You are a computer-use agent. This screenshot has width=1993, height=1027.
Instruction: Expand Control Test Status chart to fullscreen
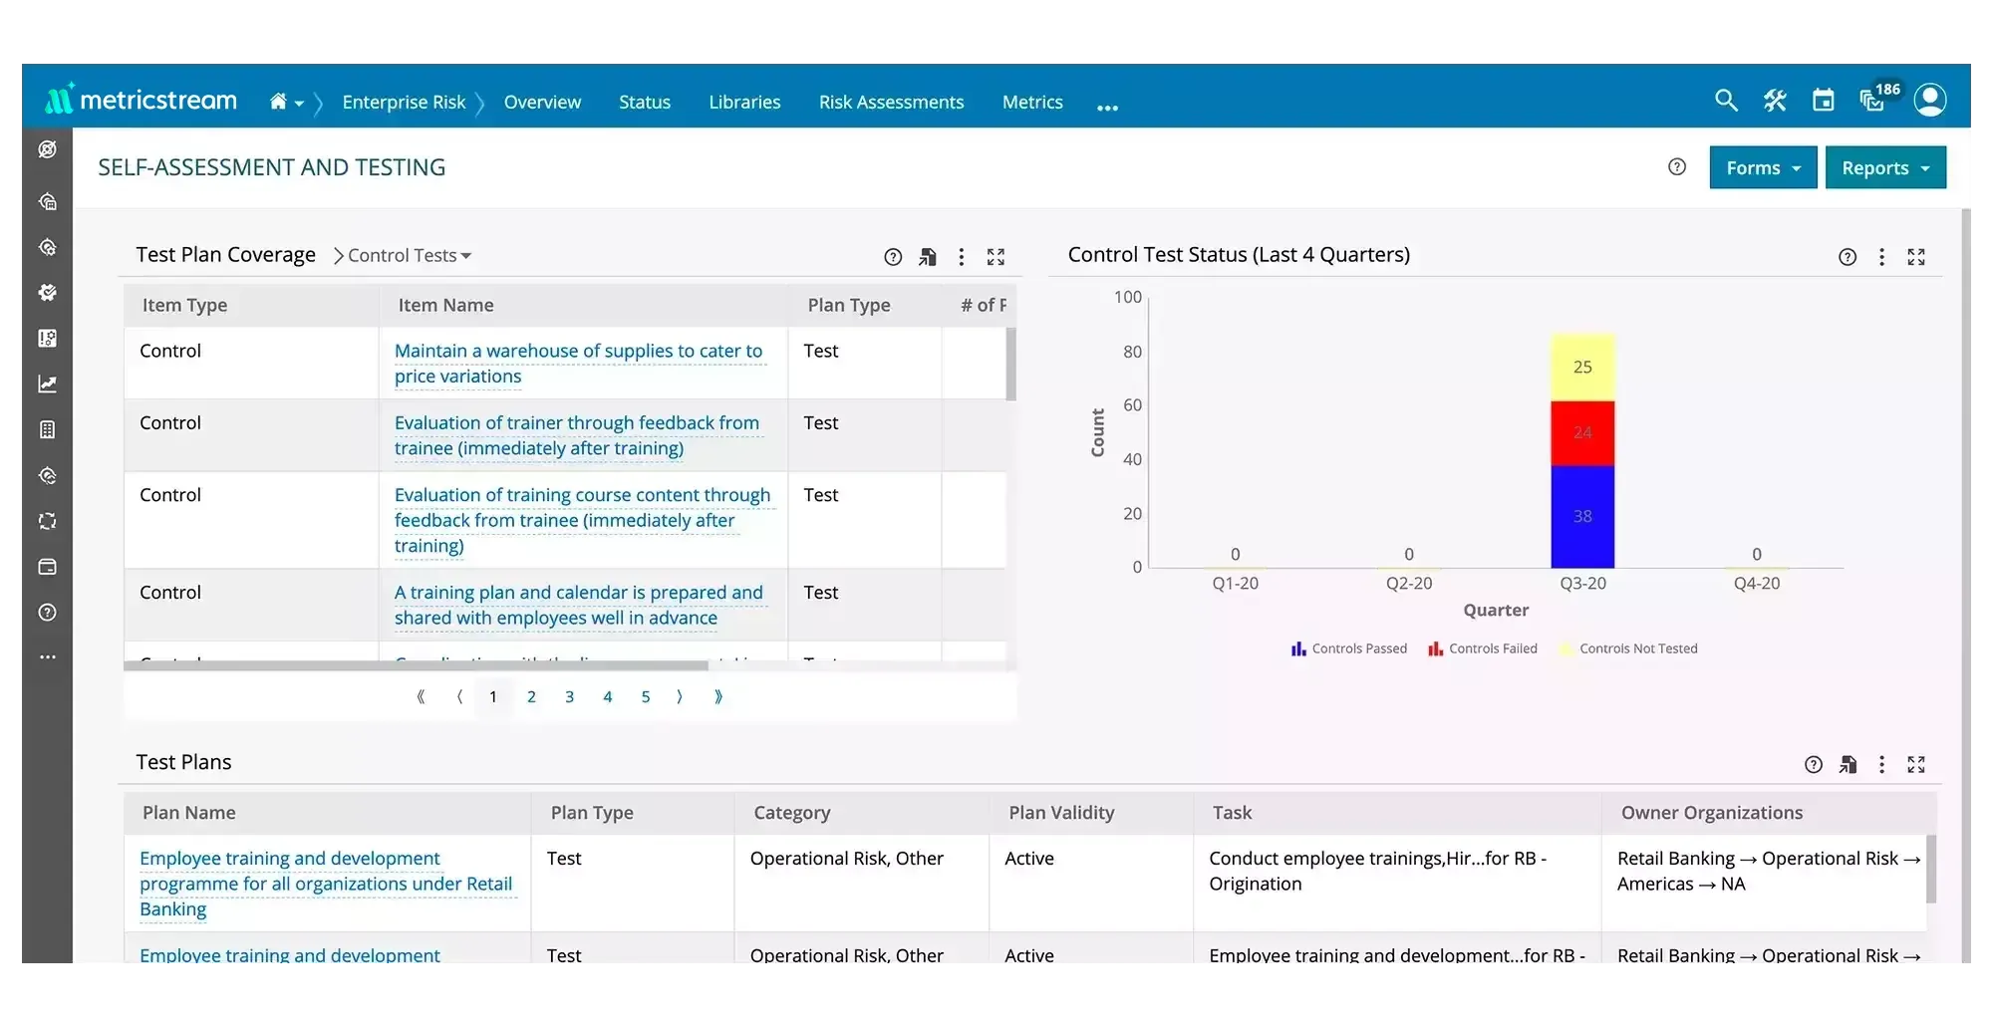tap(1916, 257)
